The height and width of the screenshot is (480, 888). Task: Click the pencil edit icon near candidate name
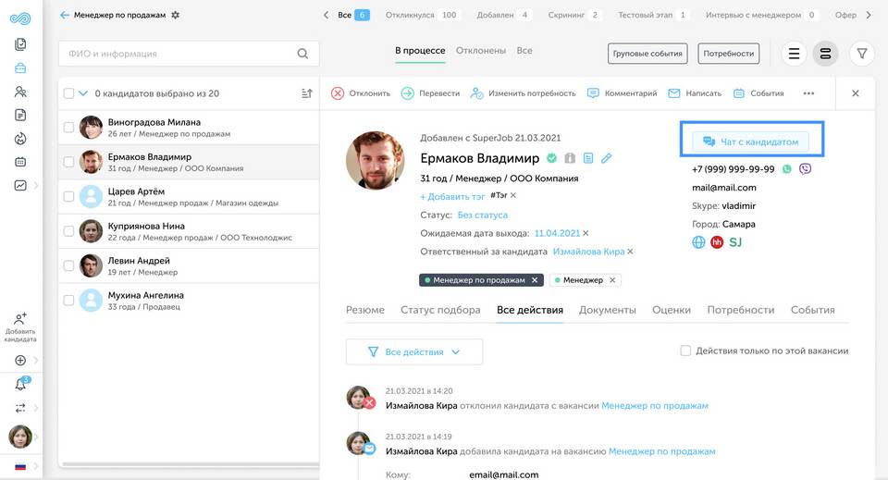[607, 158]
